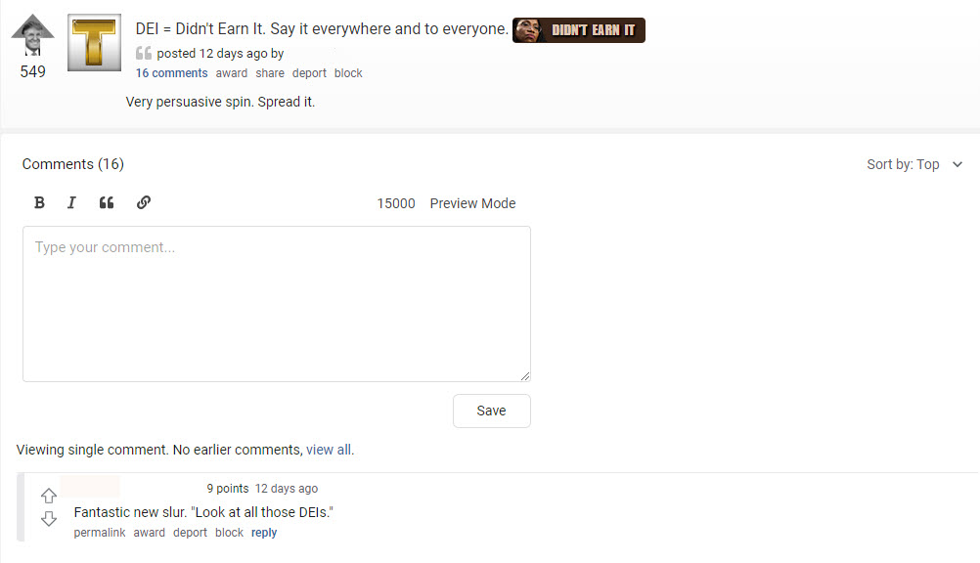Screen dimensions: 980x563
Task: Insert a blockquote with the quote icon
Action: click(107, 203)
